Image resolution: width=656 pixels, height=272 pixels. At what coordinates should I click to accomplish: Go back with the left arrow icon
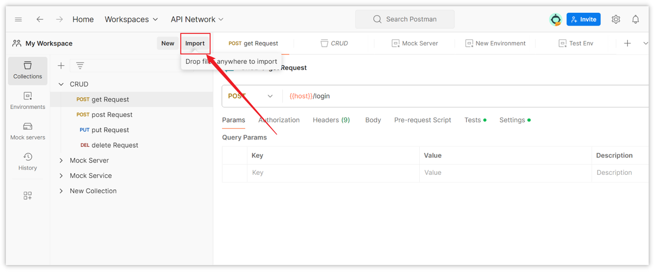(40, 19)
